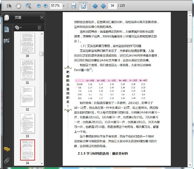Activate the Hand pan tool

[18, 6]
